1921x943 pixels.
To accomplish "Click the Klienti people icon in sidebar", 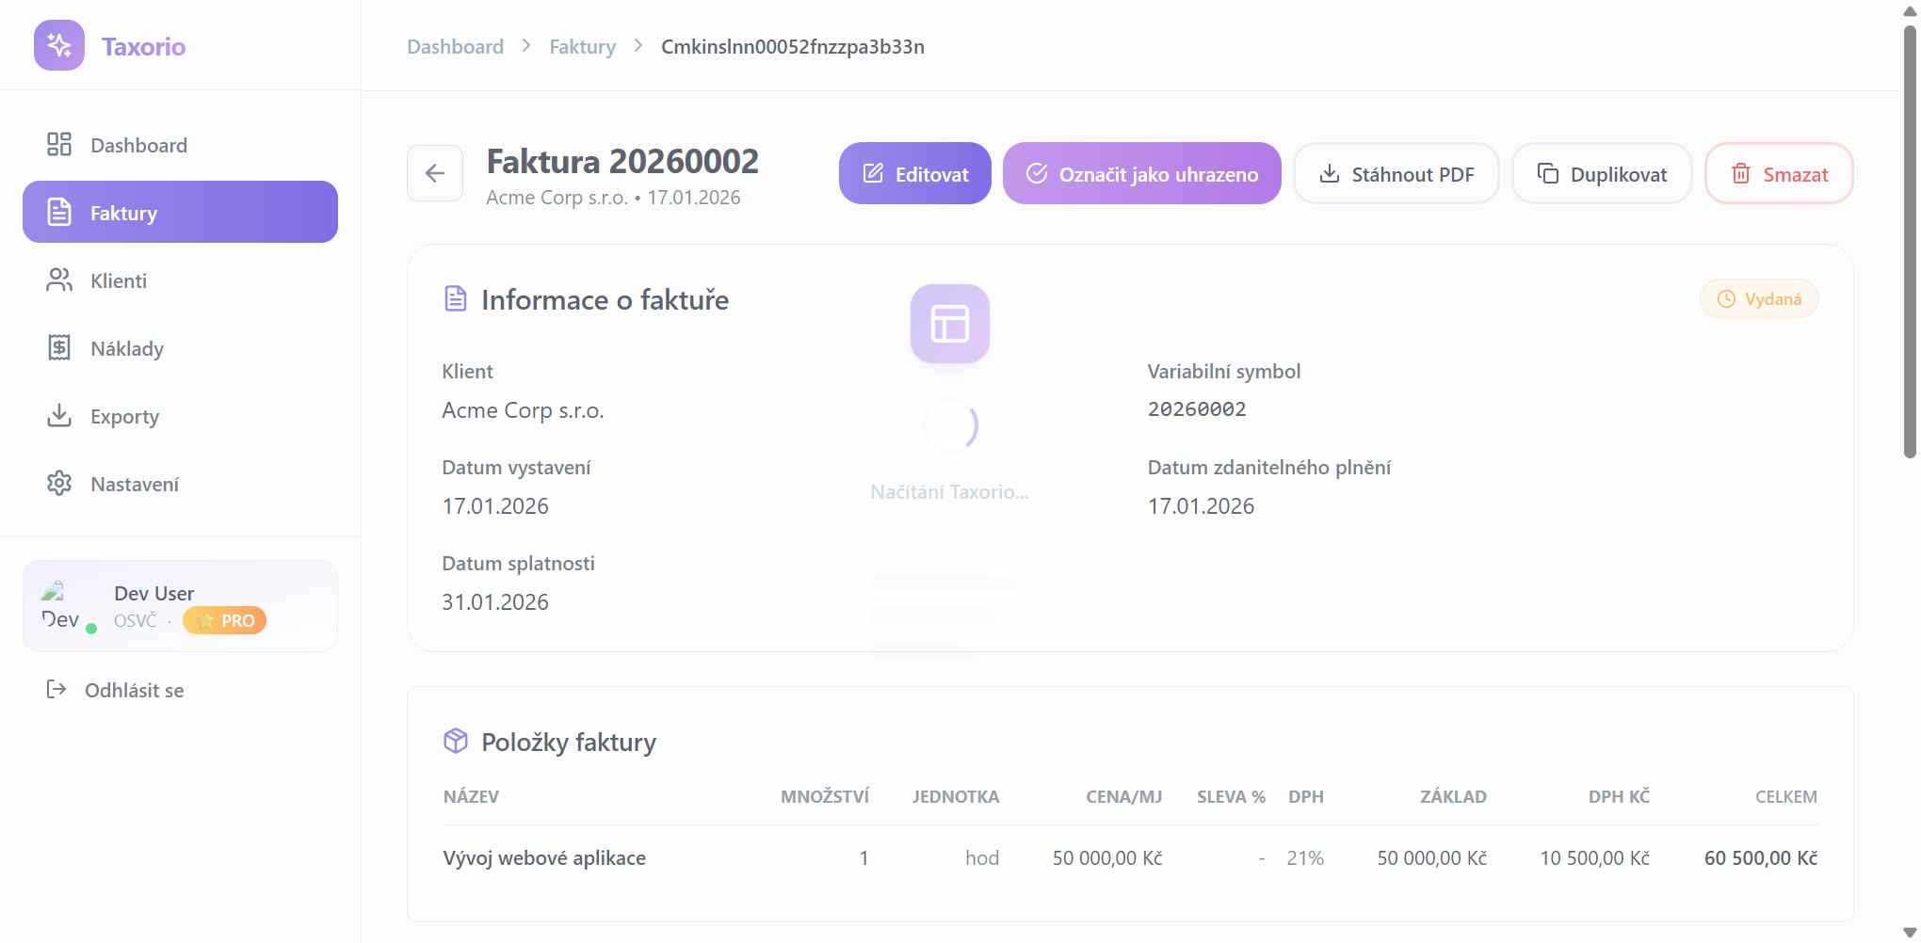I will [59, 280].
